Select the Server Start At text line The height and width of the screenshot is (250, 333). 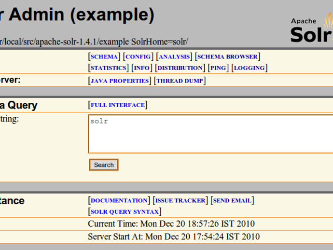(174, 237)
